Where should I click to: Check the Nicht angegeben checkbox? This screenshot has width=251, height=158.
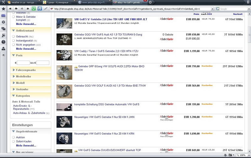point(13,45)
